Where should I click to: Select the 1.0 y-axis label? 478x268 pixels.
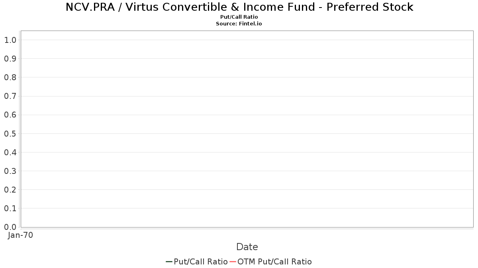click(x=10, y=40)
